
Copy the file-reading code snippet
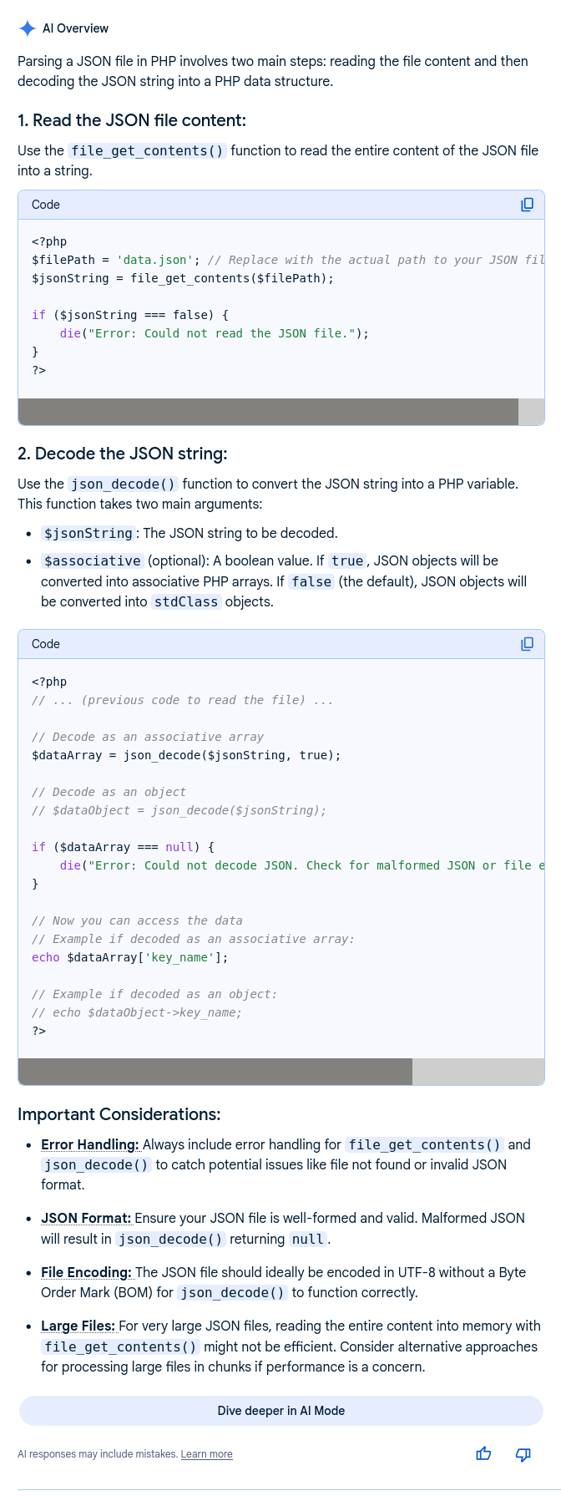[x=527, y=205]
